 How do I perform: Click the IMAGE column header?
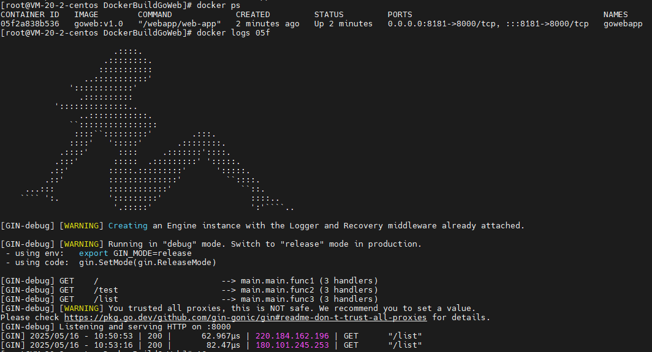coord(86,15)
